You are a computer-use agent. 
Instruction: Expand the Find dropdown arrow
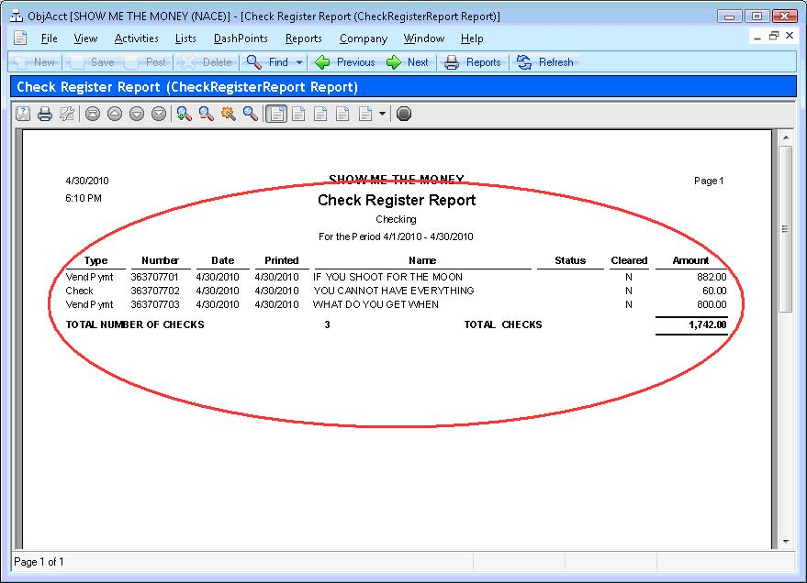[x=299, y=62]
